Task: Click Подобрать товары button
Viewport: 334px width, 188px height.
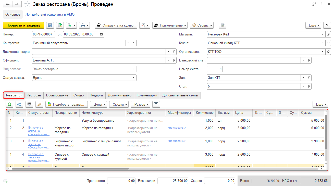Action: point(66,104)
